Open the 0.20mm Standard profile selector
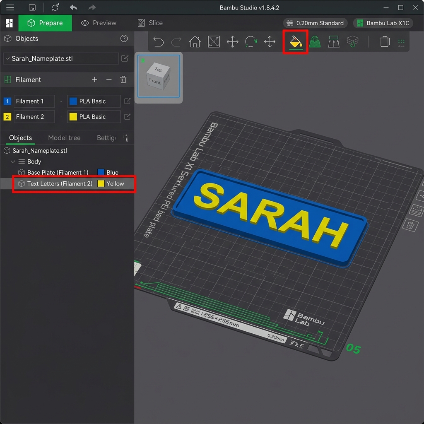Image resolution: width=424 pixels, height=424 pixels. click(315, 23)
